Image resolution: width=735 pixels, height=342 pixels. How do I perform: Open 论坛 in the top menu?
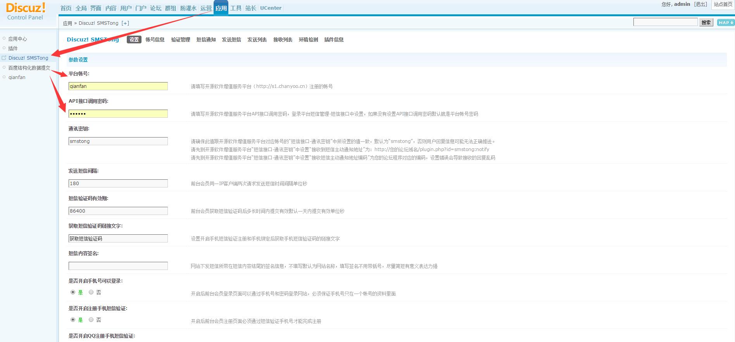click(x=155, y=8)
